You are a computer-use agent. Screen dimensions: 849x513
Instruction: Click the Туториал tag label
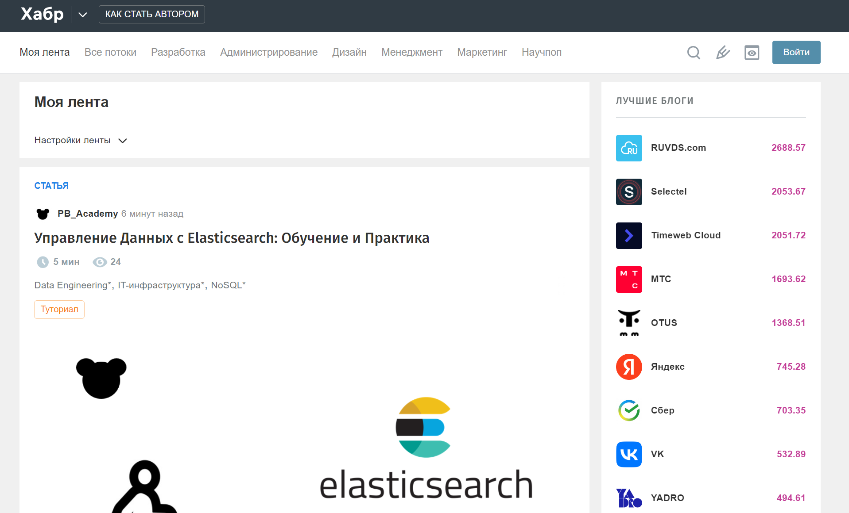pyautogui.click(x=59, y=310)
